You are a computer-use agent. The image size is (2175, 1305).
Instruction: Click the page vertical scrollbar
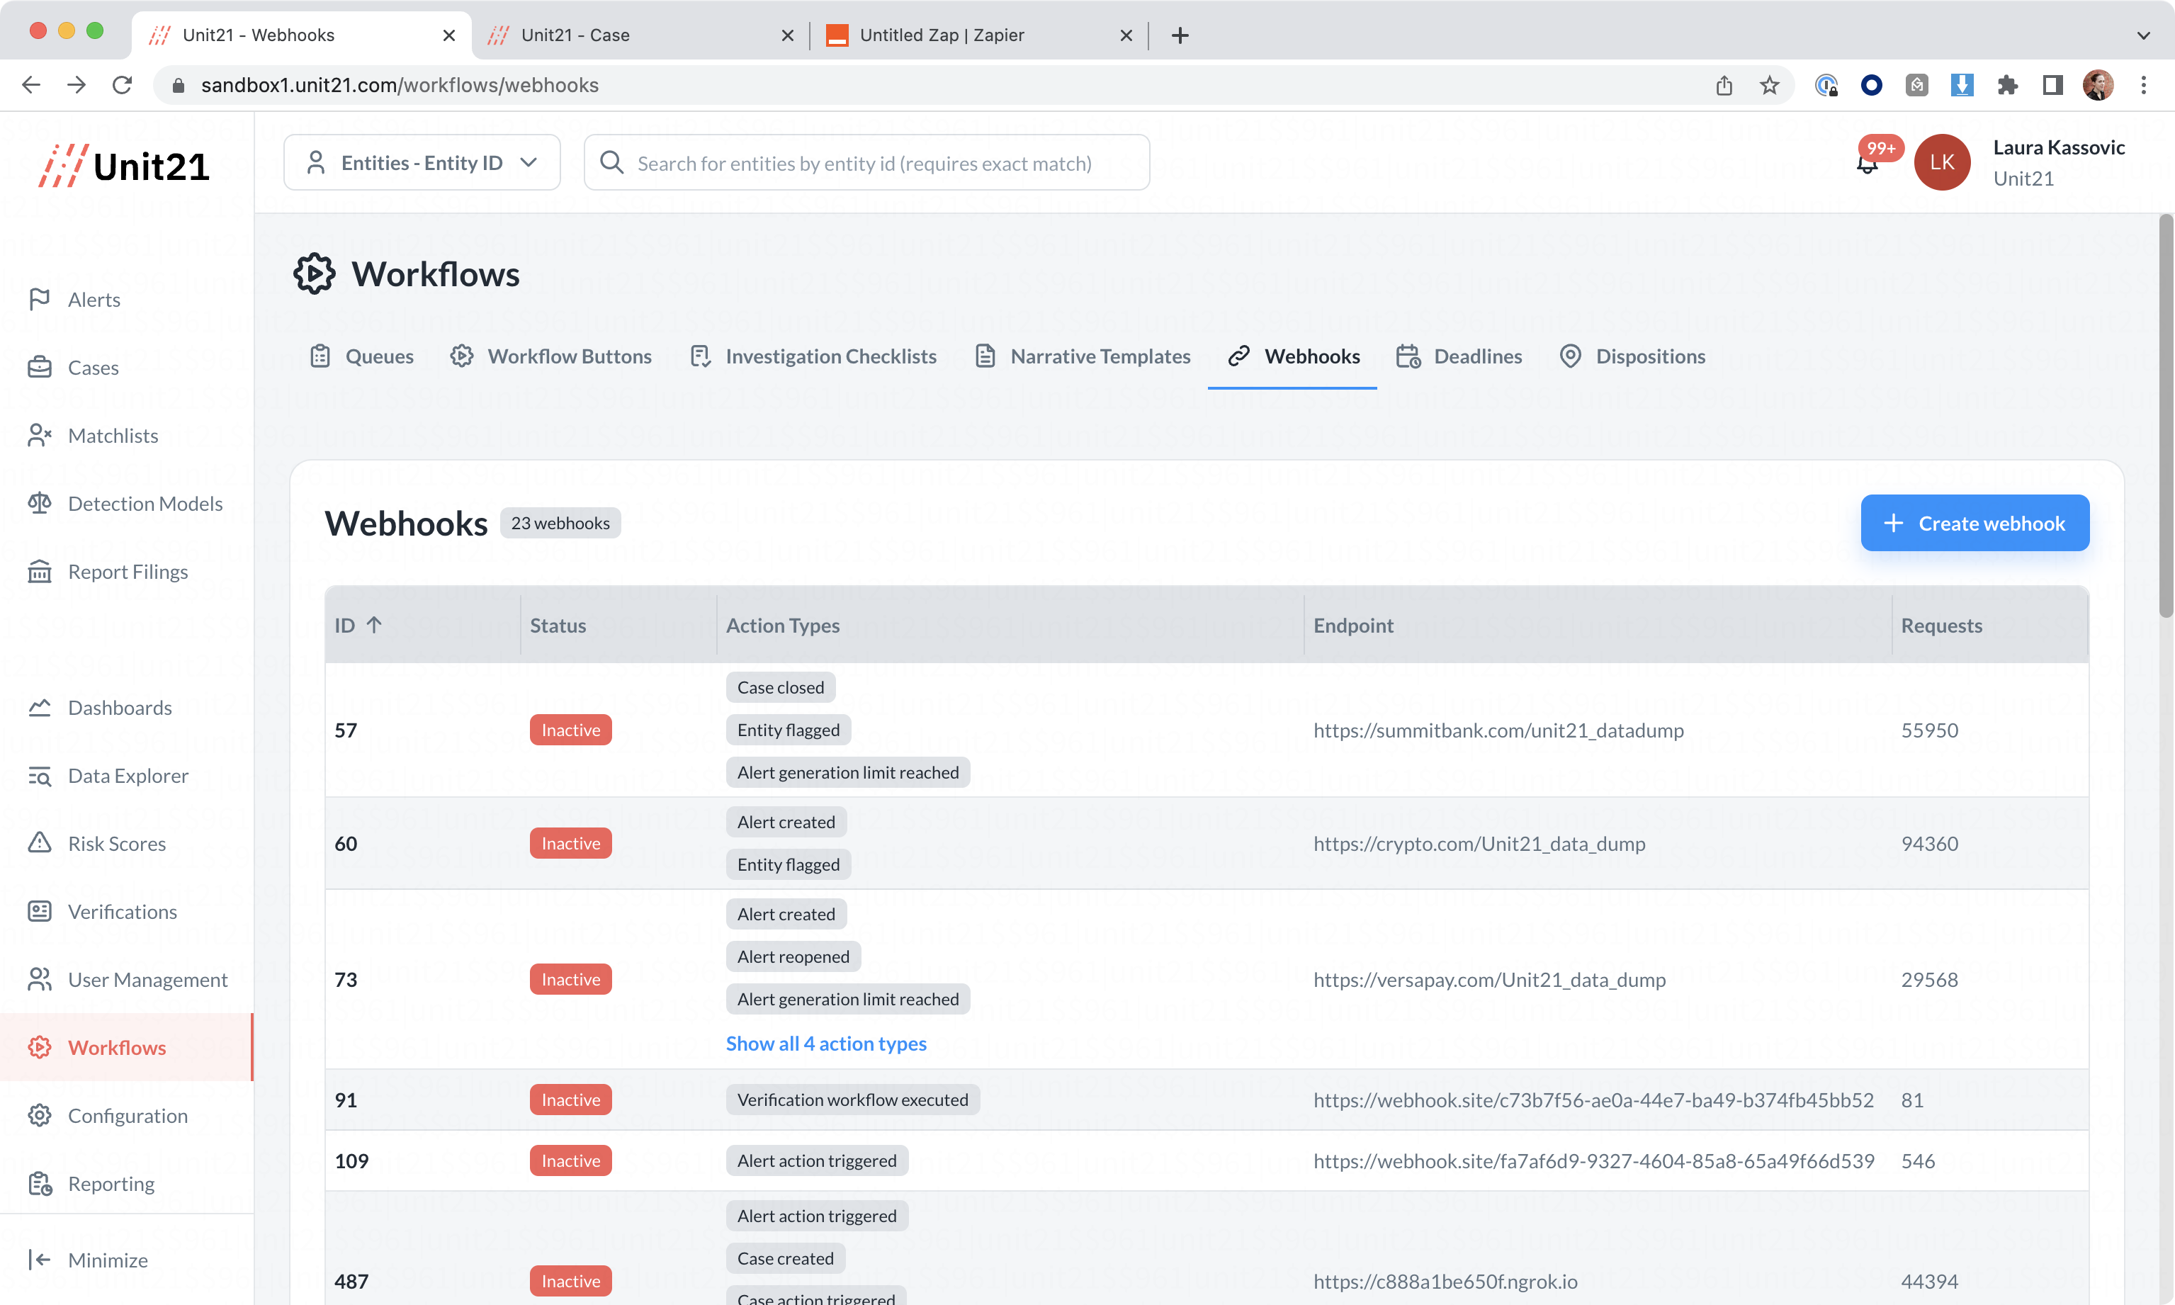pyautogui.click(x=2165, y=418)
